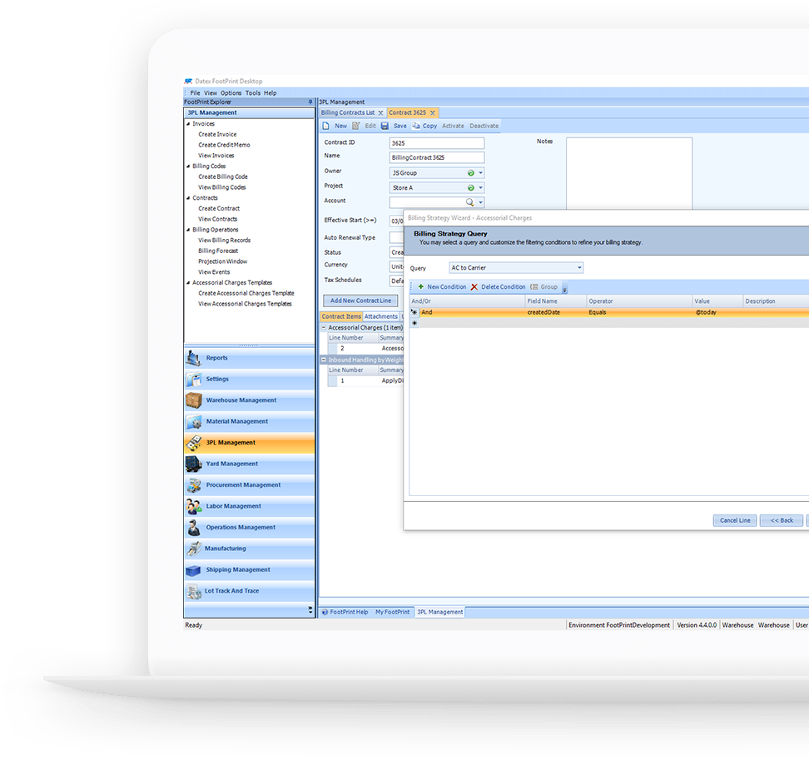
Task: Click inside the Contract ID field
Action: (x=436, y=143)
